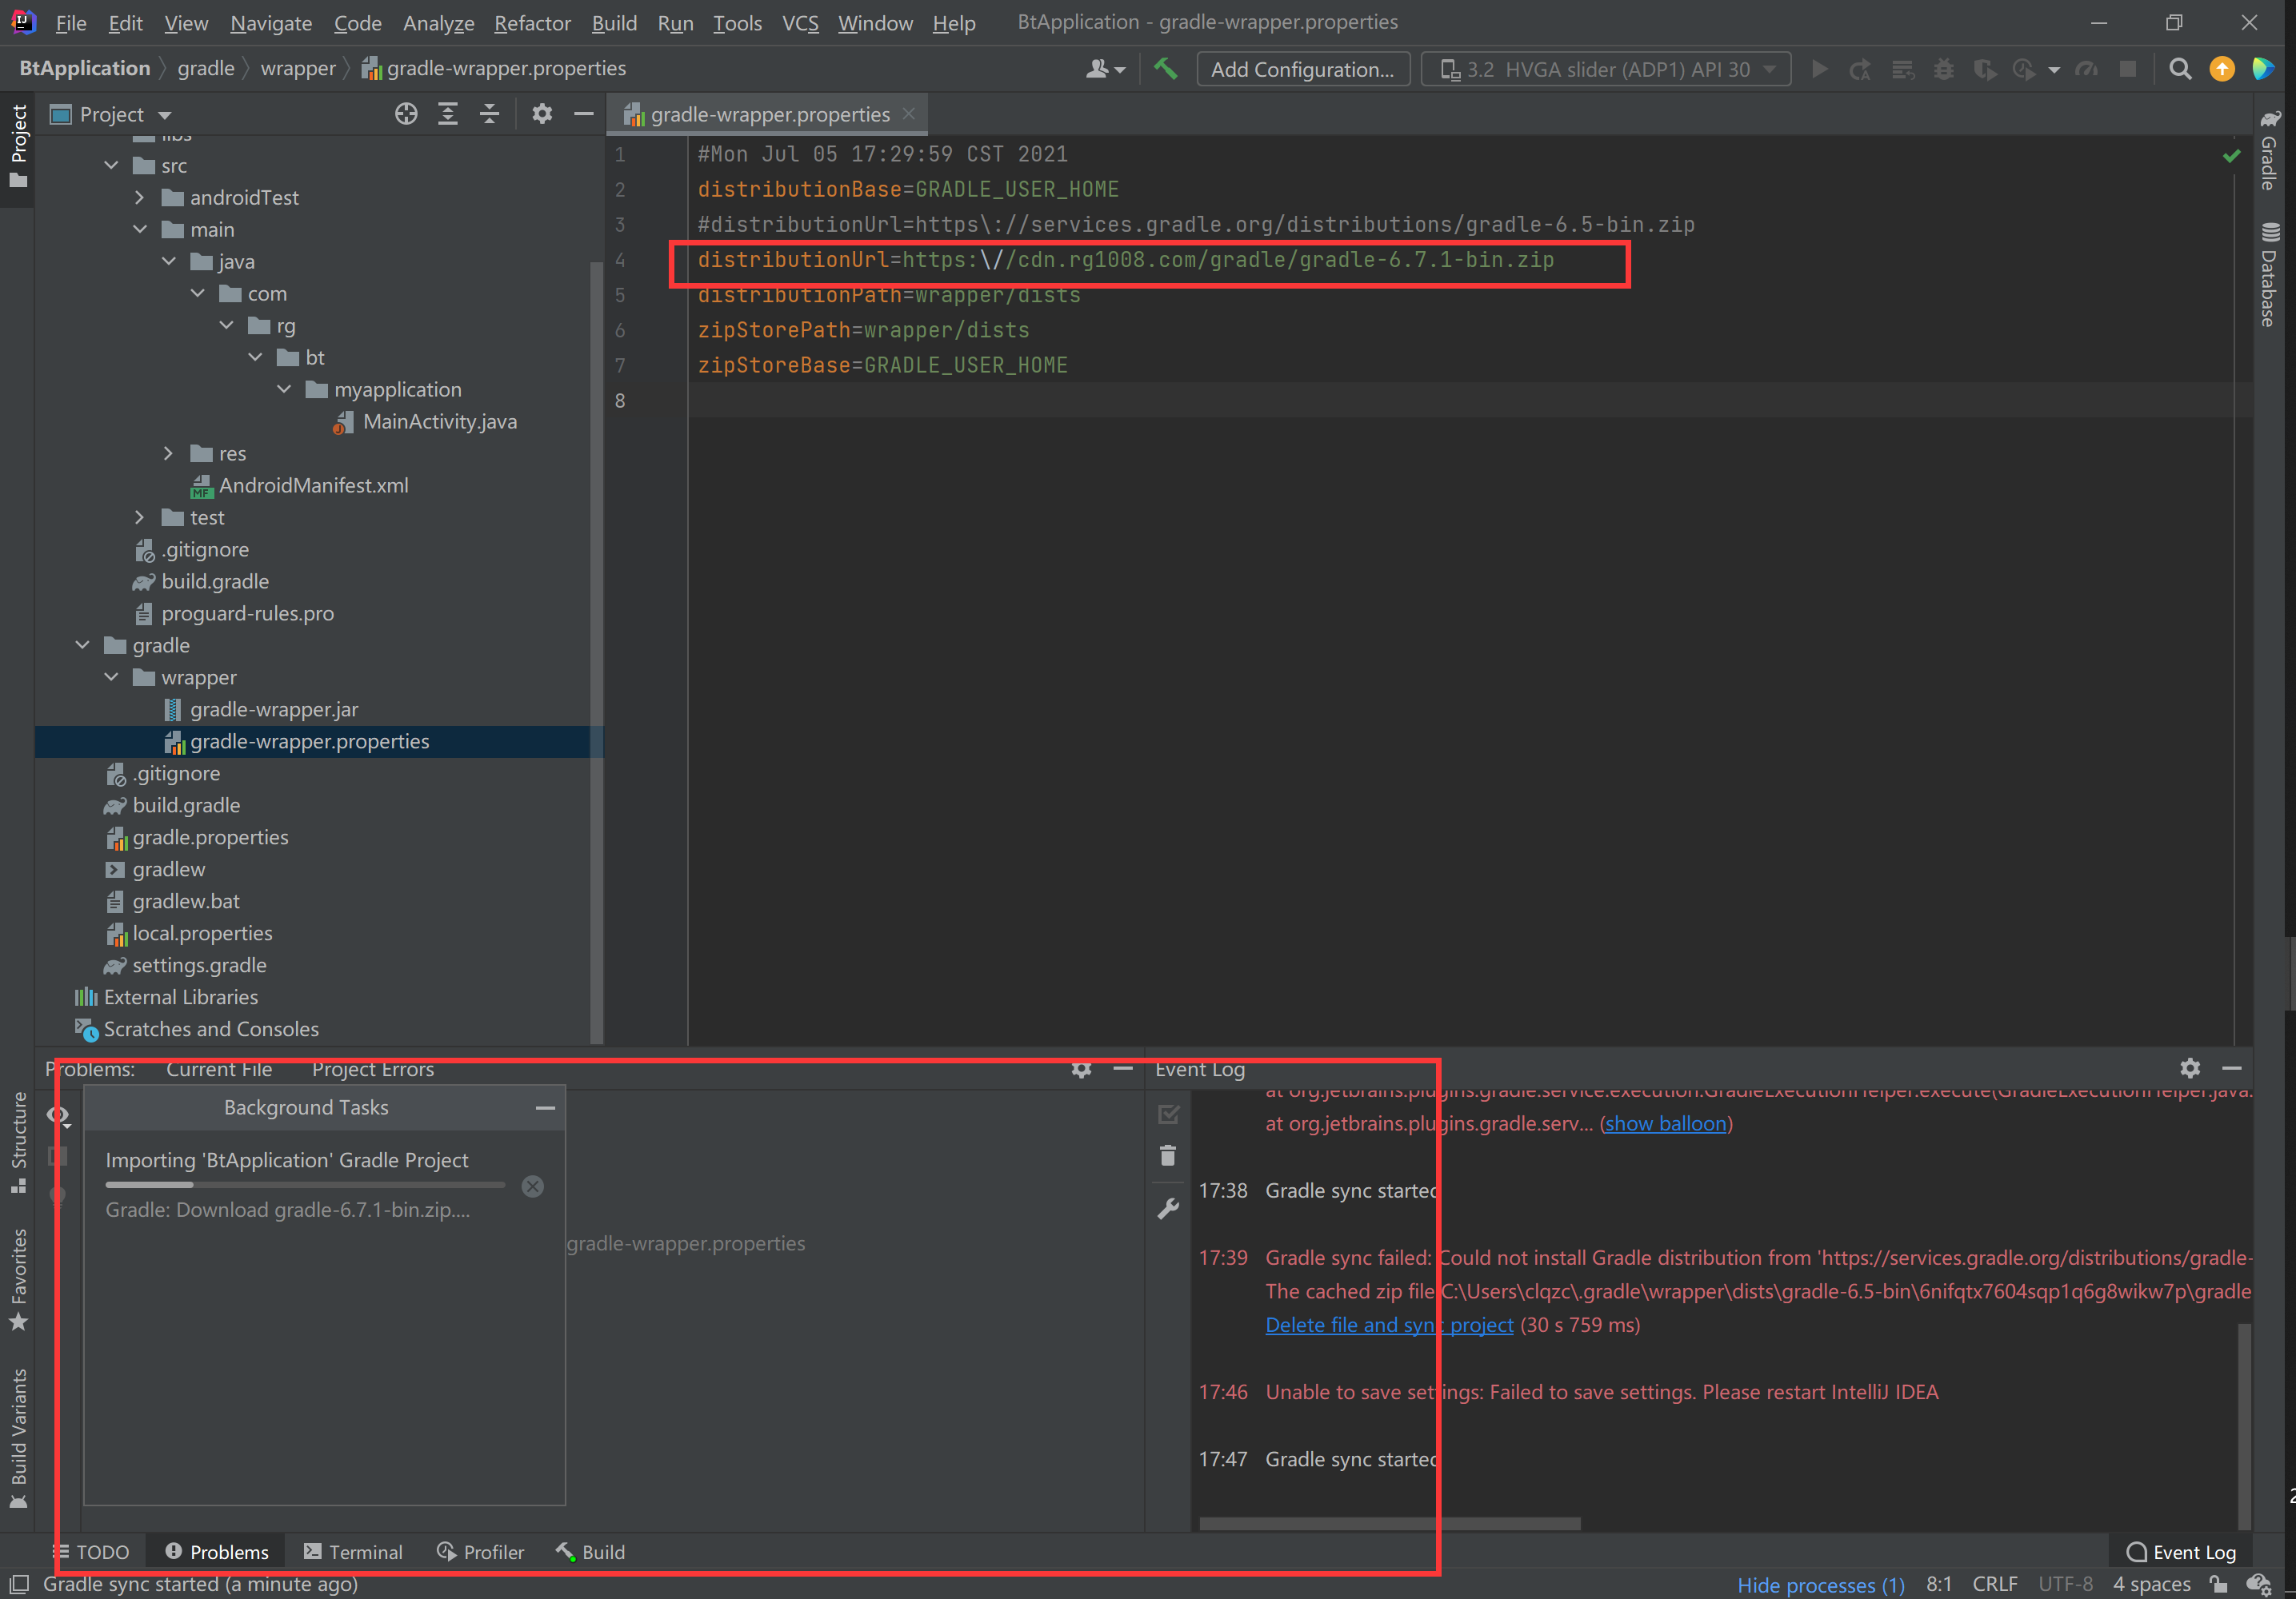The height and width of the screenshot is (1599, 2296).
Task: Toggle the Structure side tool window tab
Action: pyautogui.click(x=18, y=1142)
